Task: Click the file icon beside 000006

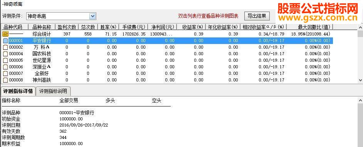Action: 5,67
